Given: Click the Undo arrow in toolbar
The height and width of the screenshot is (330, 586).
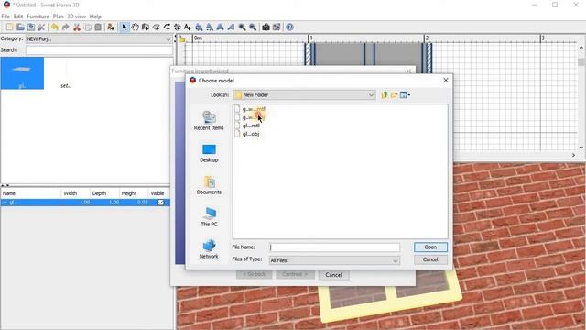Looking at the screenshot, I should pyautogui.click(x=55, y=27).
